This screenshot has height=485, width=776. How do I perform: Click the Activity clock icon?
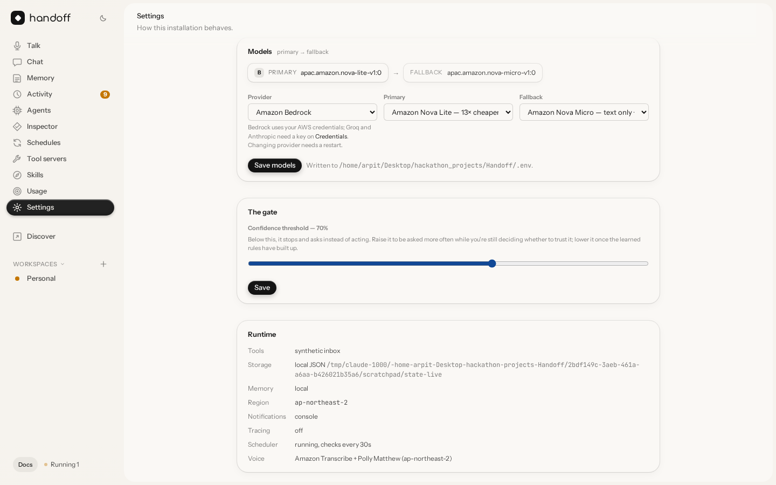pos(17,94)
